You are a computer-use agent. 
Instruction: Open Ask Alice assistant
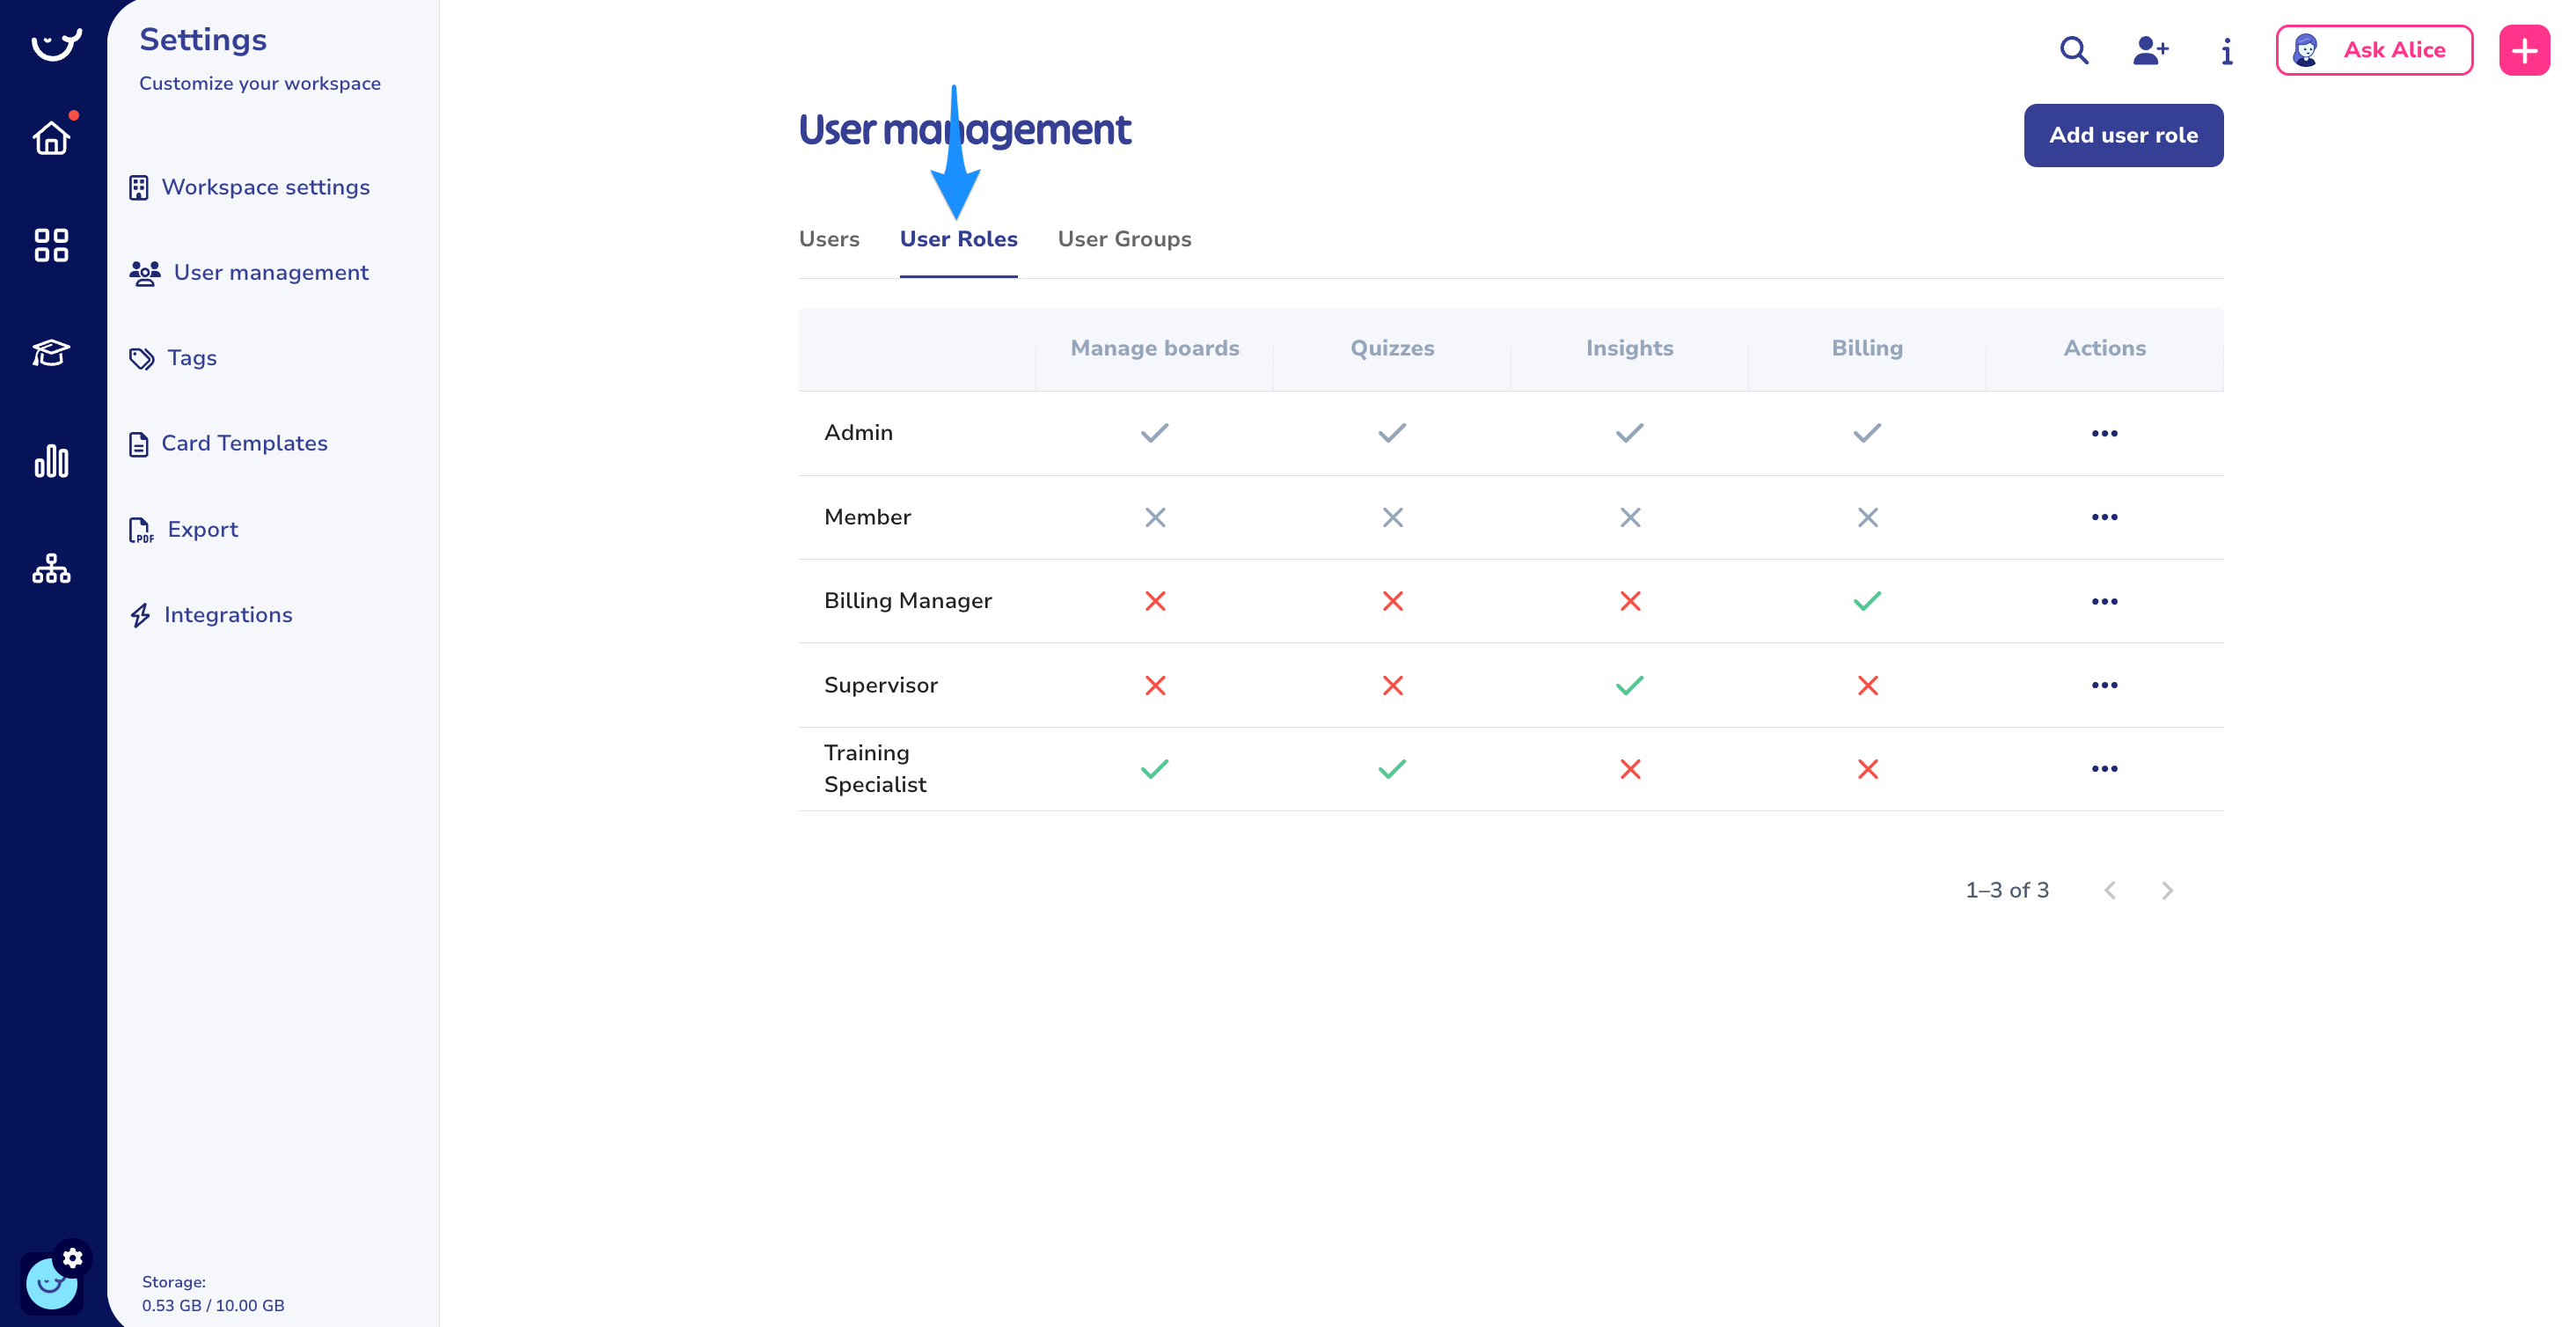pos(2374,50)
